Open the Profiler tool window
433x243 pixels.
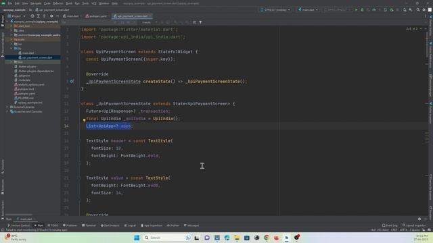173,225
